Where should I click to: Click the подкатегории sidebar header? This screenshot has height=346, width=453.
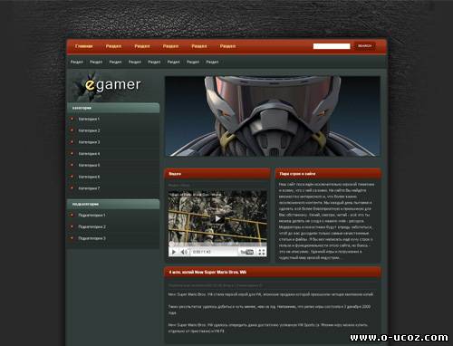click(x=113, y=204)
